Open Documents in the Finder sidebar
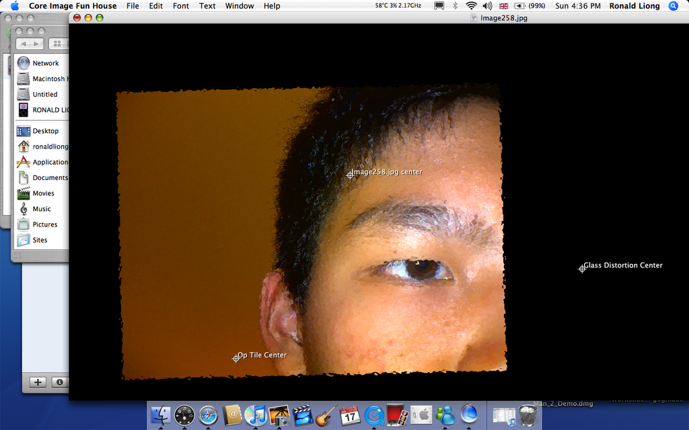689x430 pixels. (x=42, y=177)
